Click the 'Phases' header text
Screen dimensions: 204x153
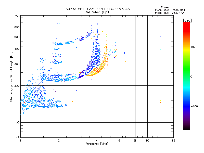pos(165,7)
